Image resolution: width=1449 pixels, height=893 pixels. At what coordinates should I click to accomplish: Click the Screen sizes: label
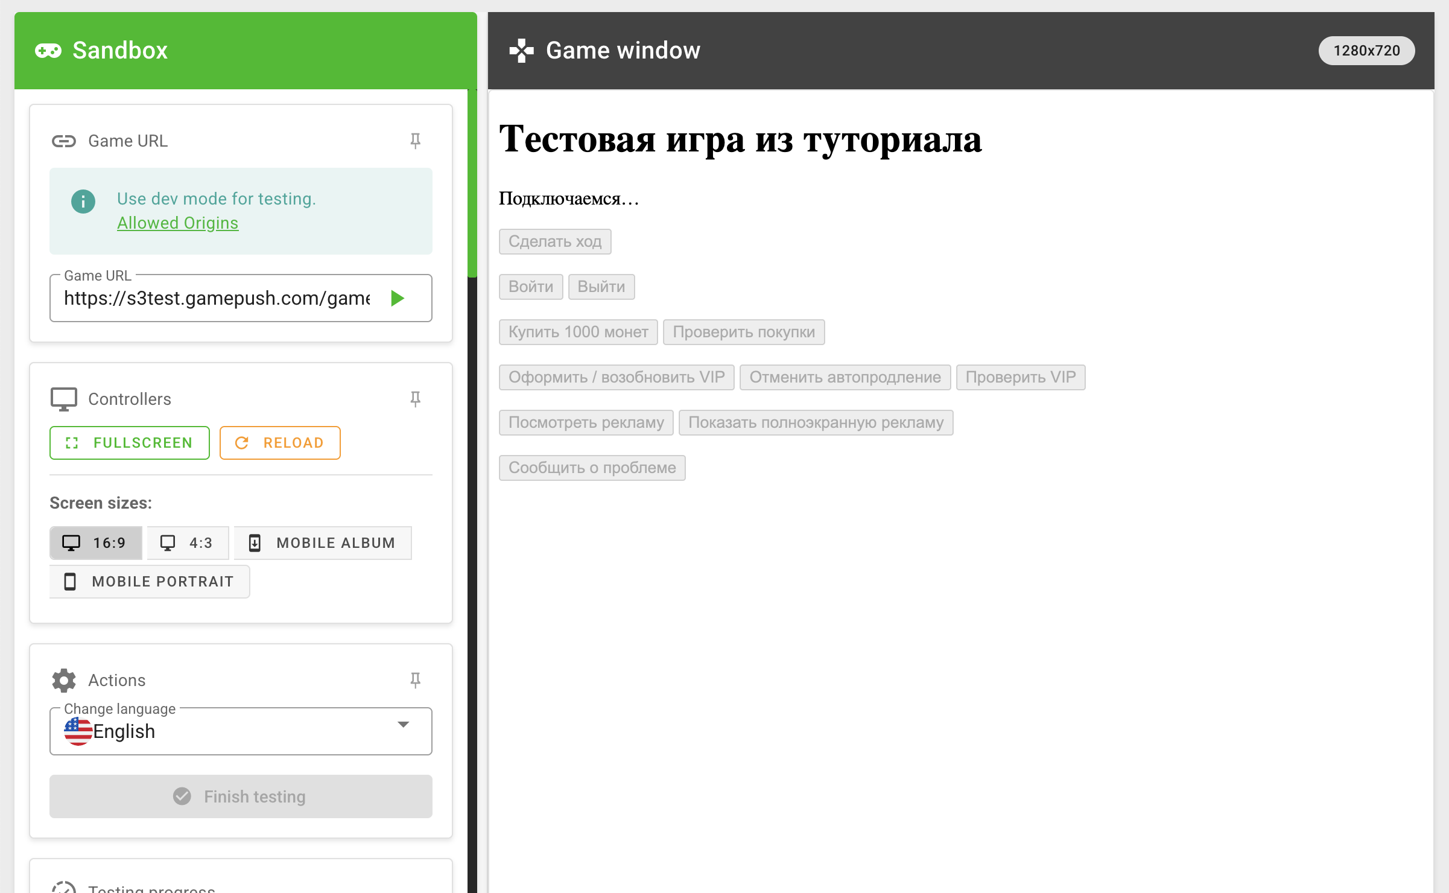101,503
